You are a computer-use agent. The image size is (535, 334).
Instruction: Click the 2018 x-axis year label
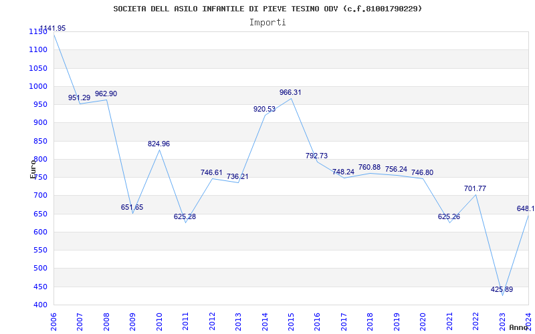click(370, 321)
